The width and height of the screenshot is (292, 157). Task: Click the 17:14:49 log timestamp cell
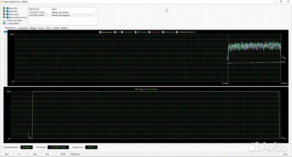[36, 12]
